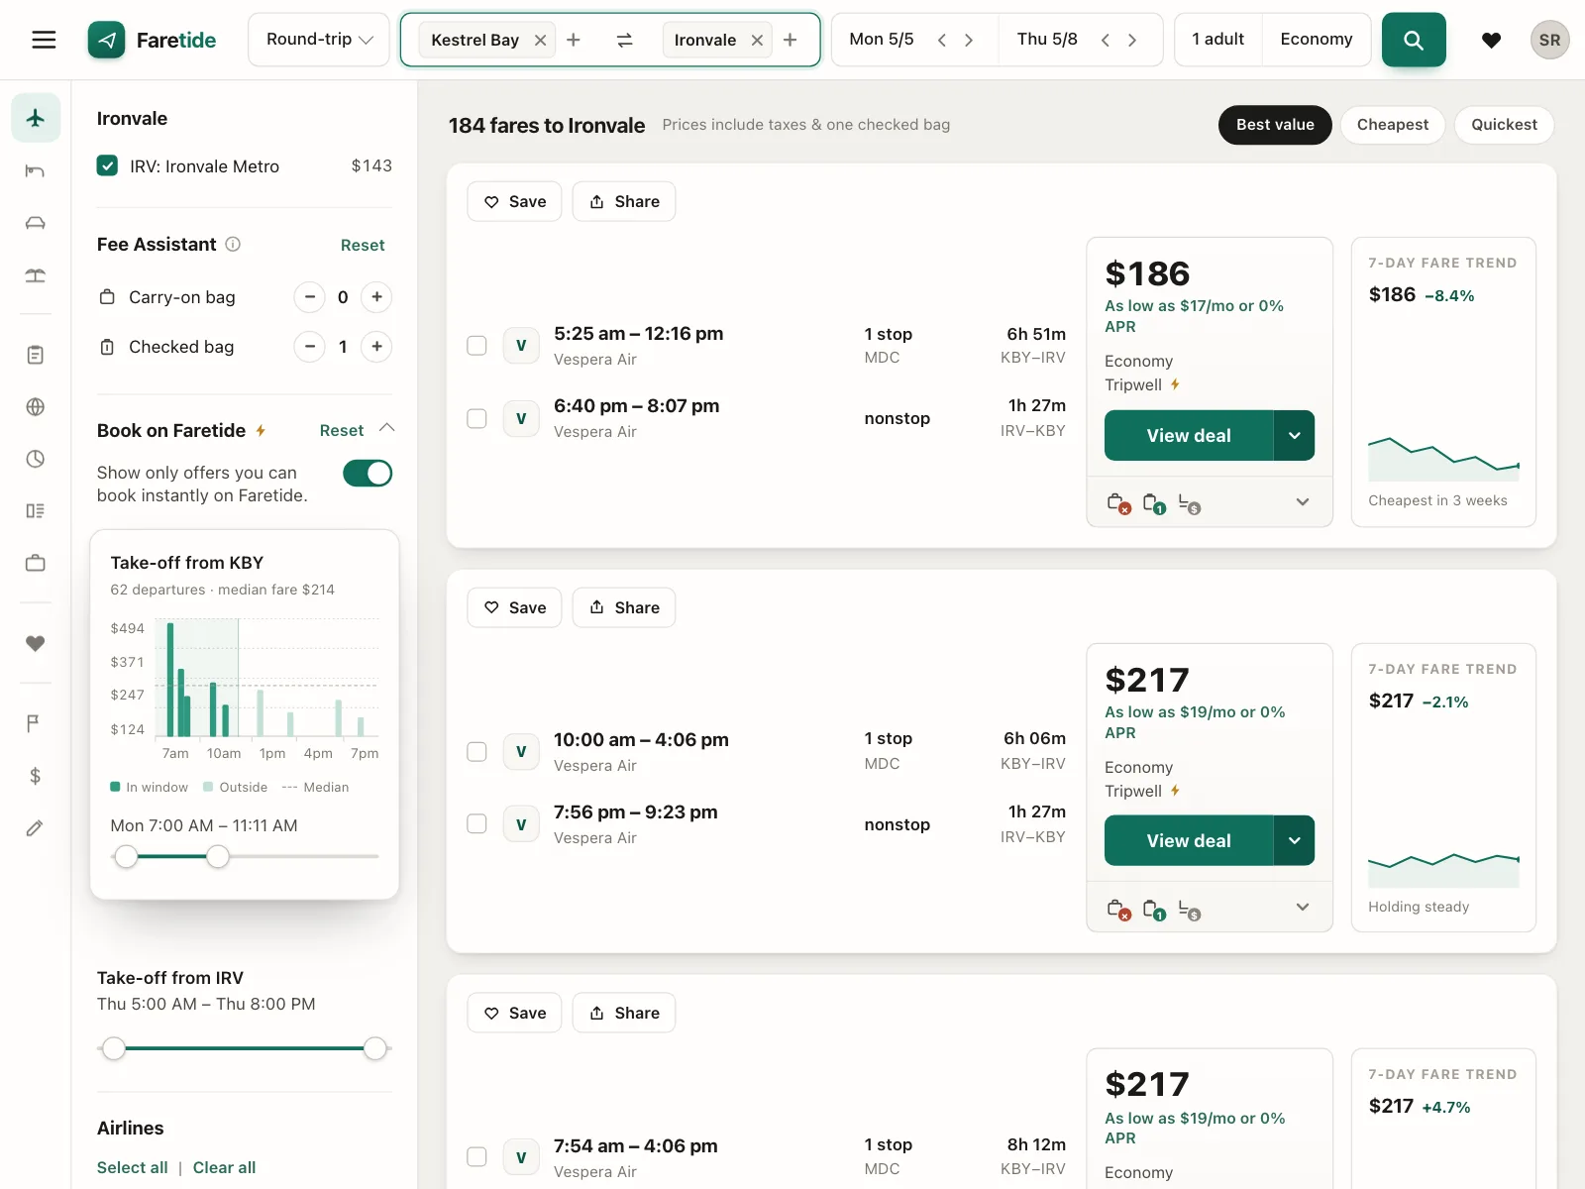Share the $186 fare
Screen dimensions: 1585x1189
click(x=624, y=201)
